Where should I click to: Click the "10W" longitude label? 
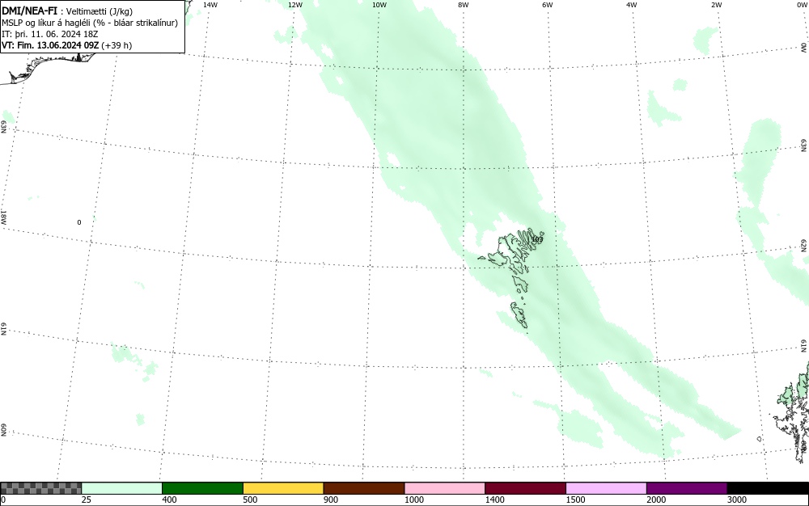379,5
